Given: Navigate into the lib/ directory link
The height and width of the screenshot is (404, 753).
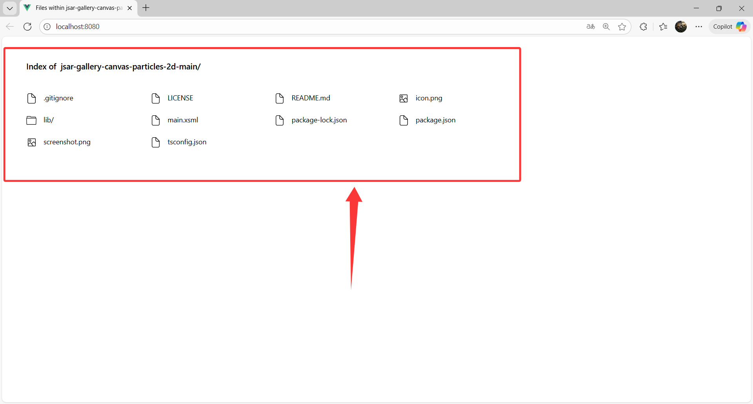Looking at the screenshot, I should point(49,120).
